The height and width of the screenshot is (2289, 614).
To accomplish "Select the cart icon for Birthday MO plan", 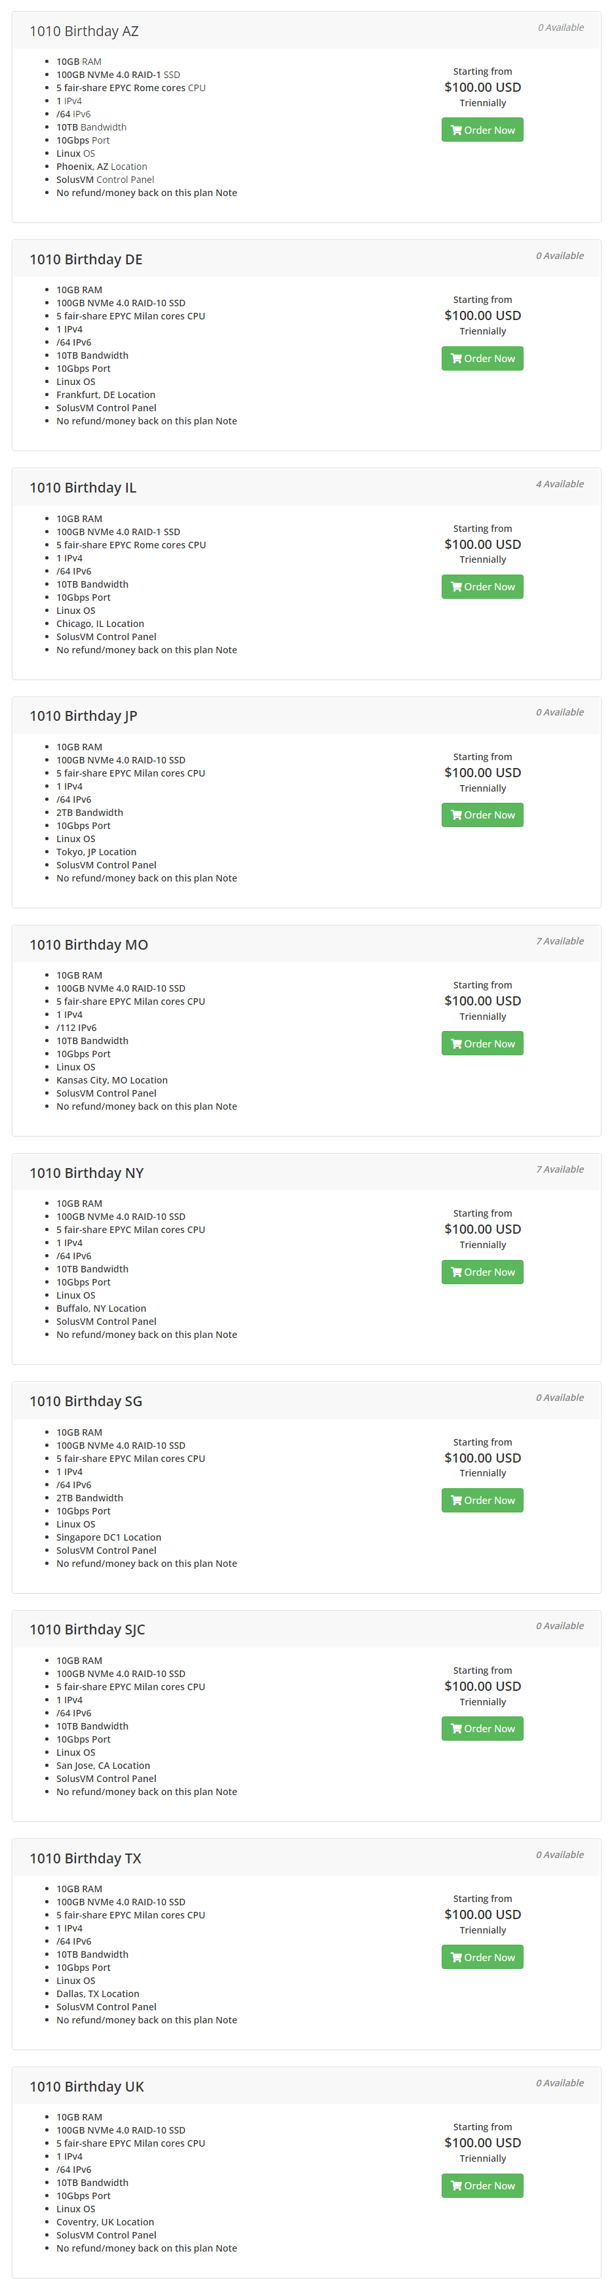I will (x=456, y=1044).
